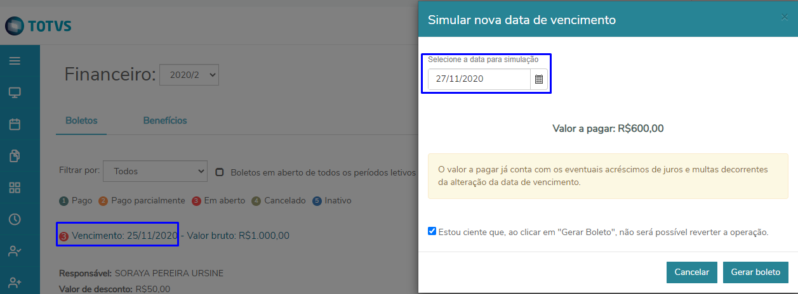Expand the 'Filtrar por' Todos dropdown

tap(155, 171)
